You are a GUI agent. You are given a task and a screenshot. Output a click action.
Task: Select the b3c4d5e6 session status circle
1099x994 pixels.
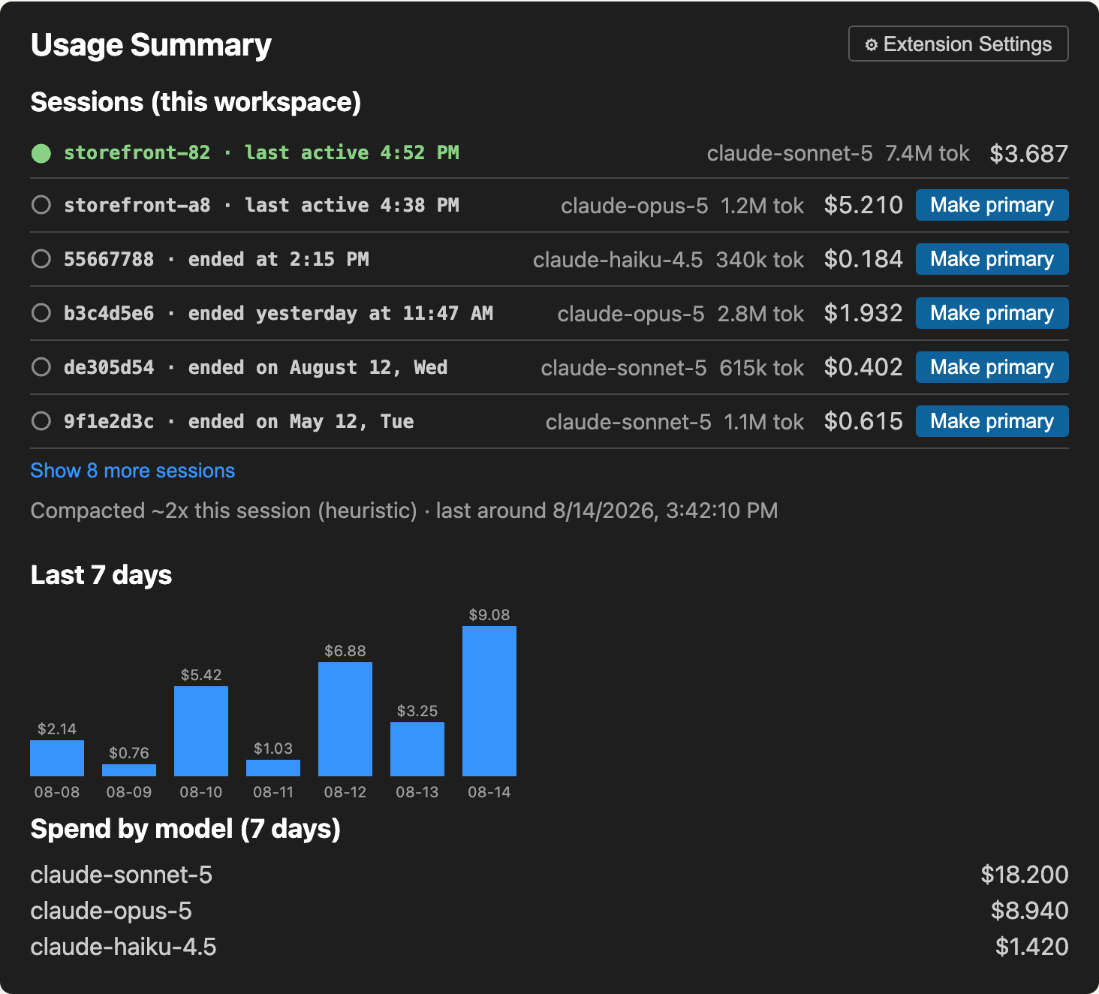coord(41,313)
